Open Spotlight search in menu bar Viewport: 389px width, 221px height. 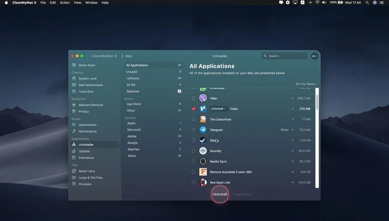pyautogui.click(x=367, y=2)
